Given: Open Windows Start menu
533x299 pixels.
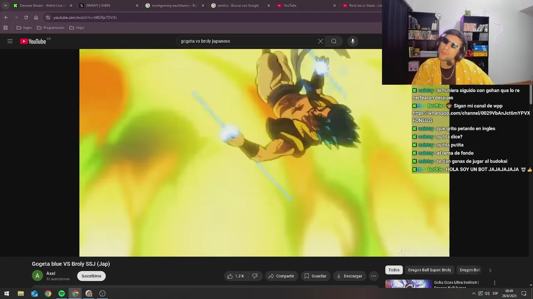Looking at the screenshot, I should pos(7,294).
